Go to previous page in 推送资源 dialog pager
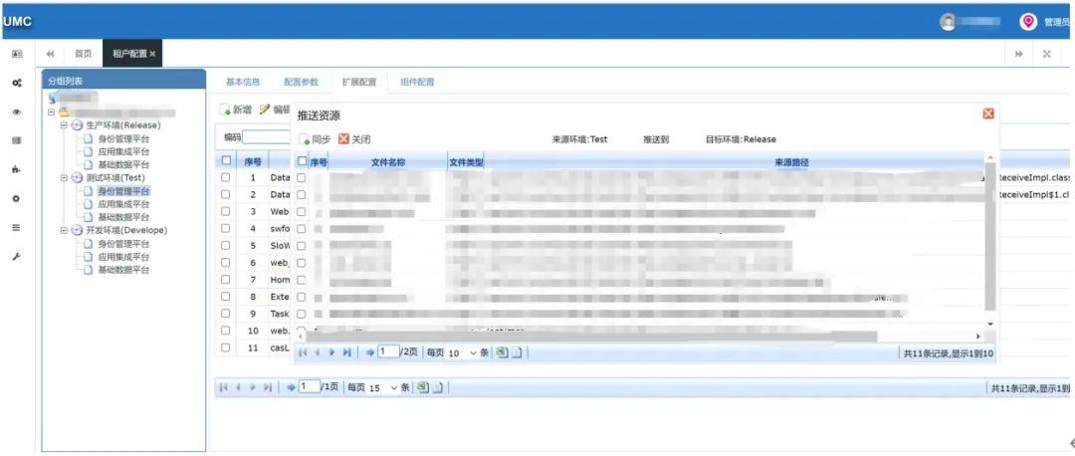1075x456 pixels. coord(317,352)
